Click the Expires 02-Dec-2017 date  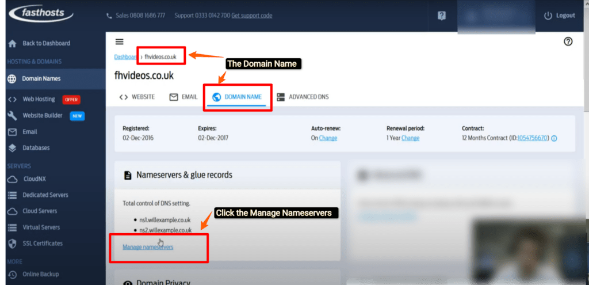point(213,138)
